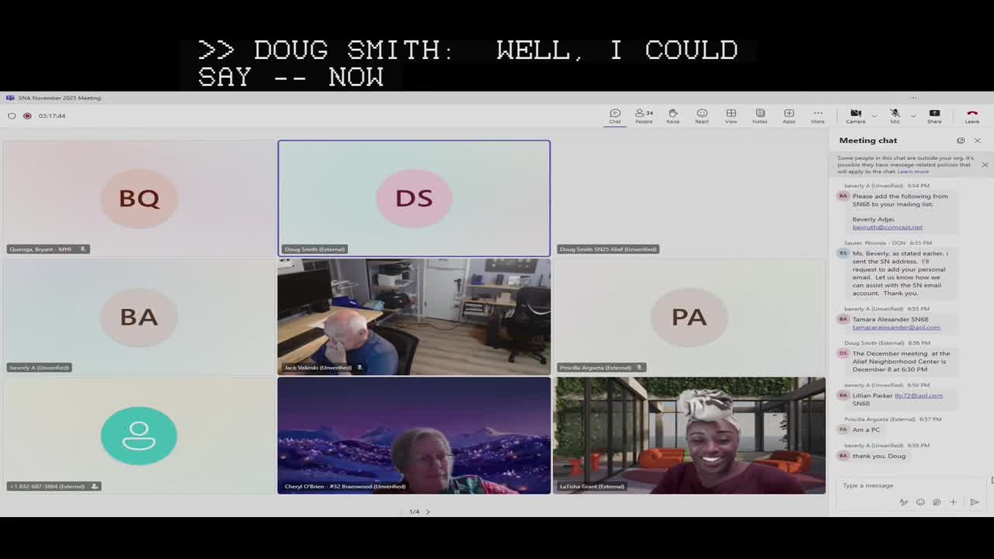
Task: Open the loop/sticker icon in compose box
Action: coord(937,502)
